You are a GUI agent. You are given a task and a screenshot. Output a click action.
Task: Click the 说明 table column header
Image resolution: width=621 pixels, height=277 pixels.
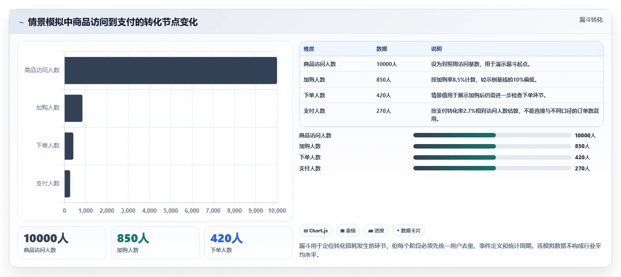click(x=436, y=49)
